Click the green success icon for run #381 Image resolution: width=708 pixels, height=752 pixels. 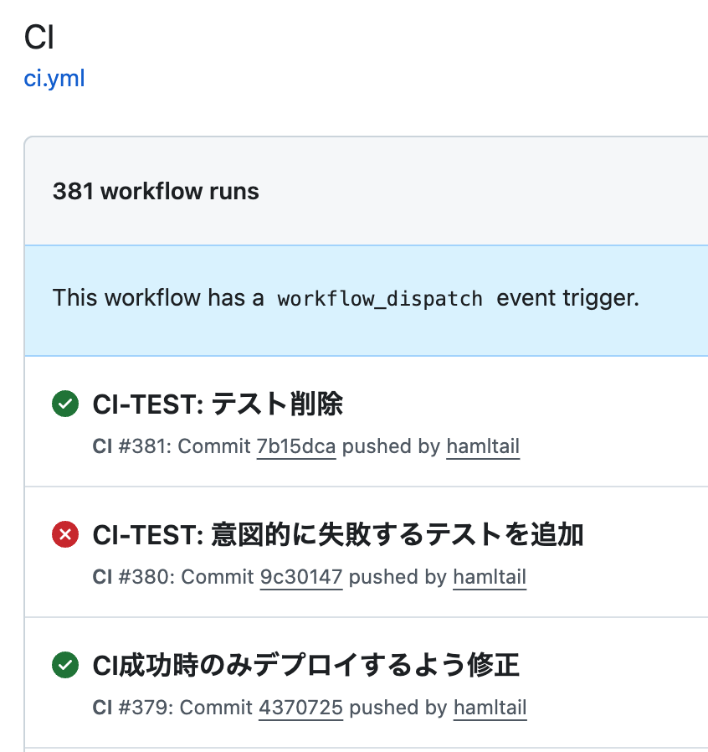pyautogui.click(x=64, y=404)
